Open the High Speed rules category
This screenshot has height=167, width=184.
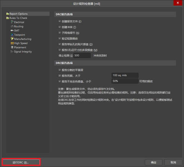click(21, 43)
